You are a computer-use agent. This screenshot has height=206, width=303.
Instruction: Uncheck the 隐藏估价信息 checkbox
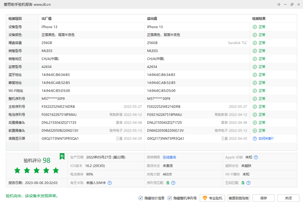pos(141,198)
